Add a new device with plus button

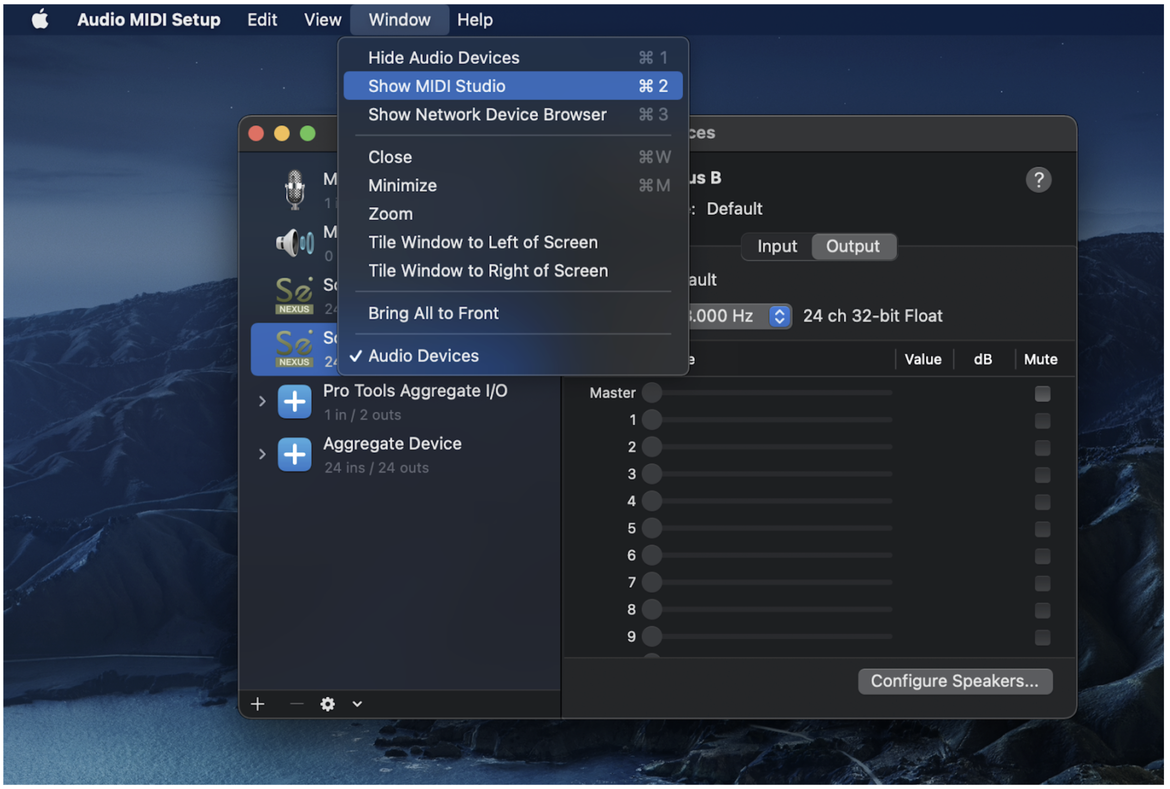click(258, 704)
